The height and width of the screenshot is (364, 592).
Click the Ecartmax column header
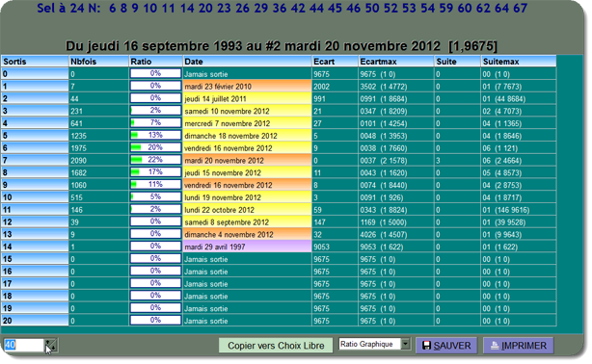click(396, 62)
